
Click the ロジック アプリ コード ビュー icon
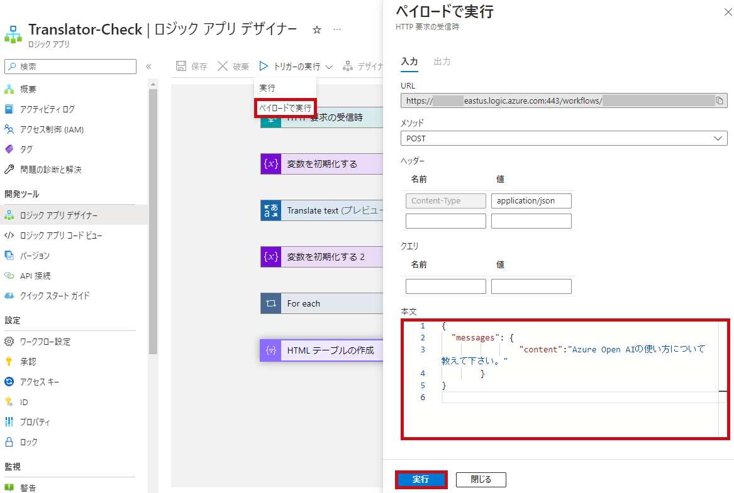point(9,235)
